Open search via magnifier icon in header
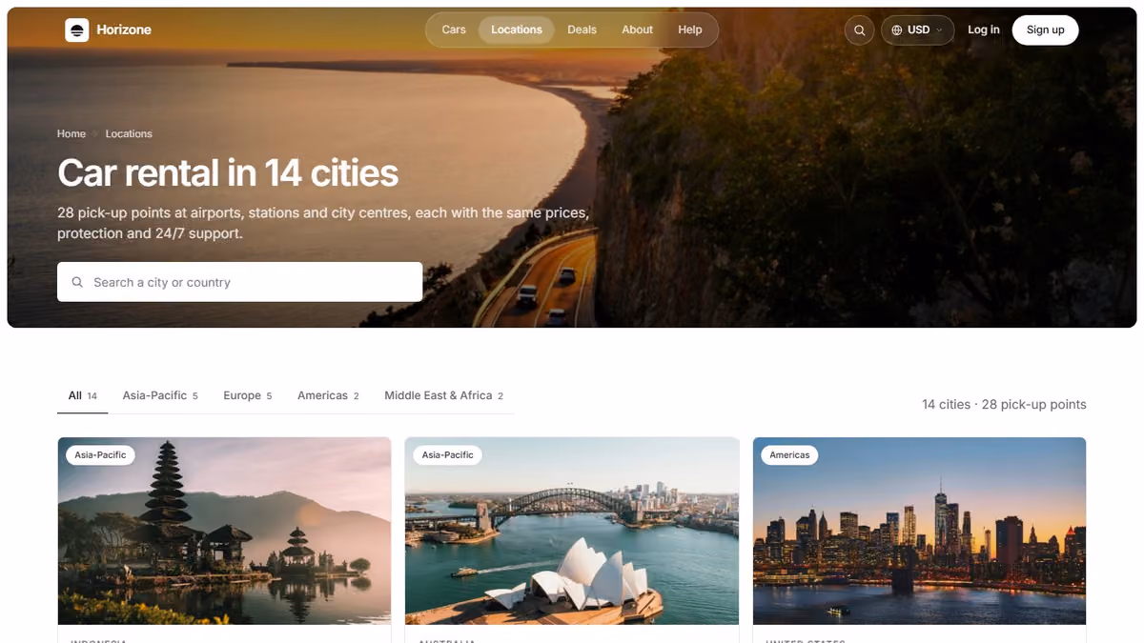This screenshot has width=1144, height=643. click(x=859, y=30)
